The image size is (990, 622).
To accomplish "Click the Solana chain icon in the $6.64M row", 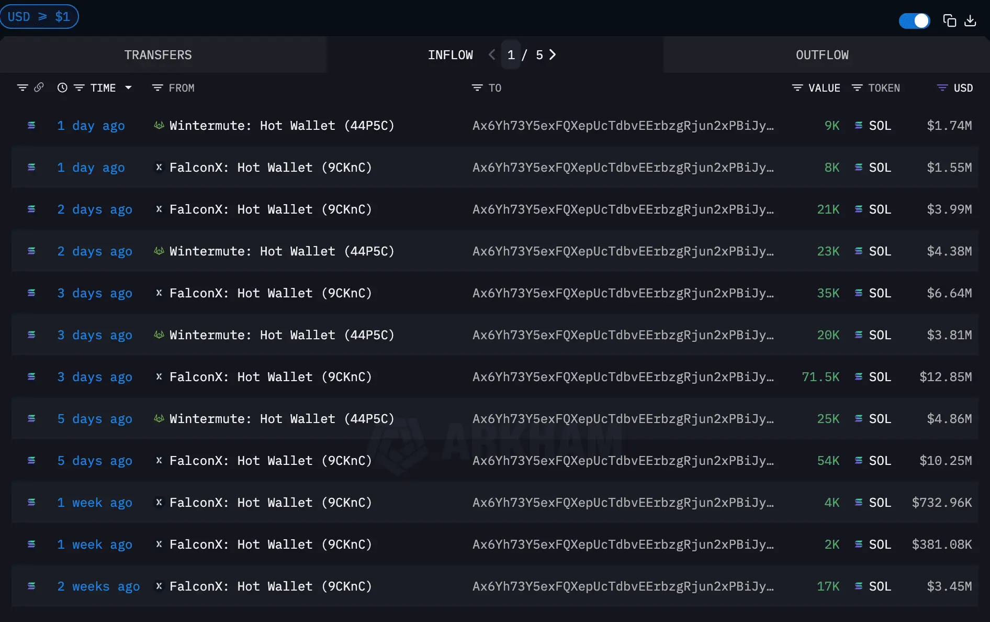I will click(x=31, y=293).
